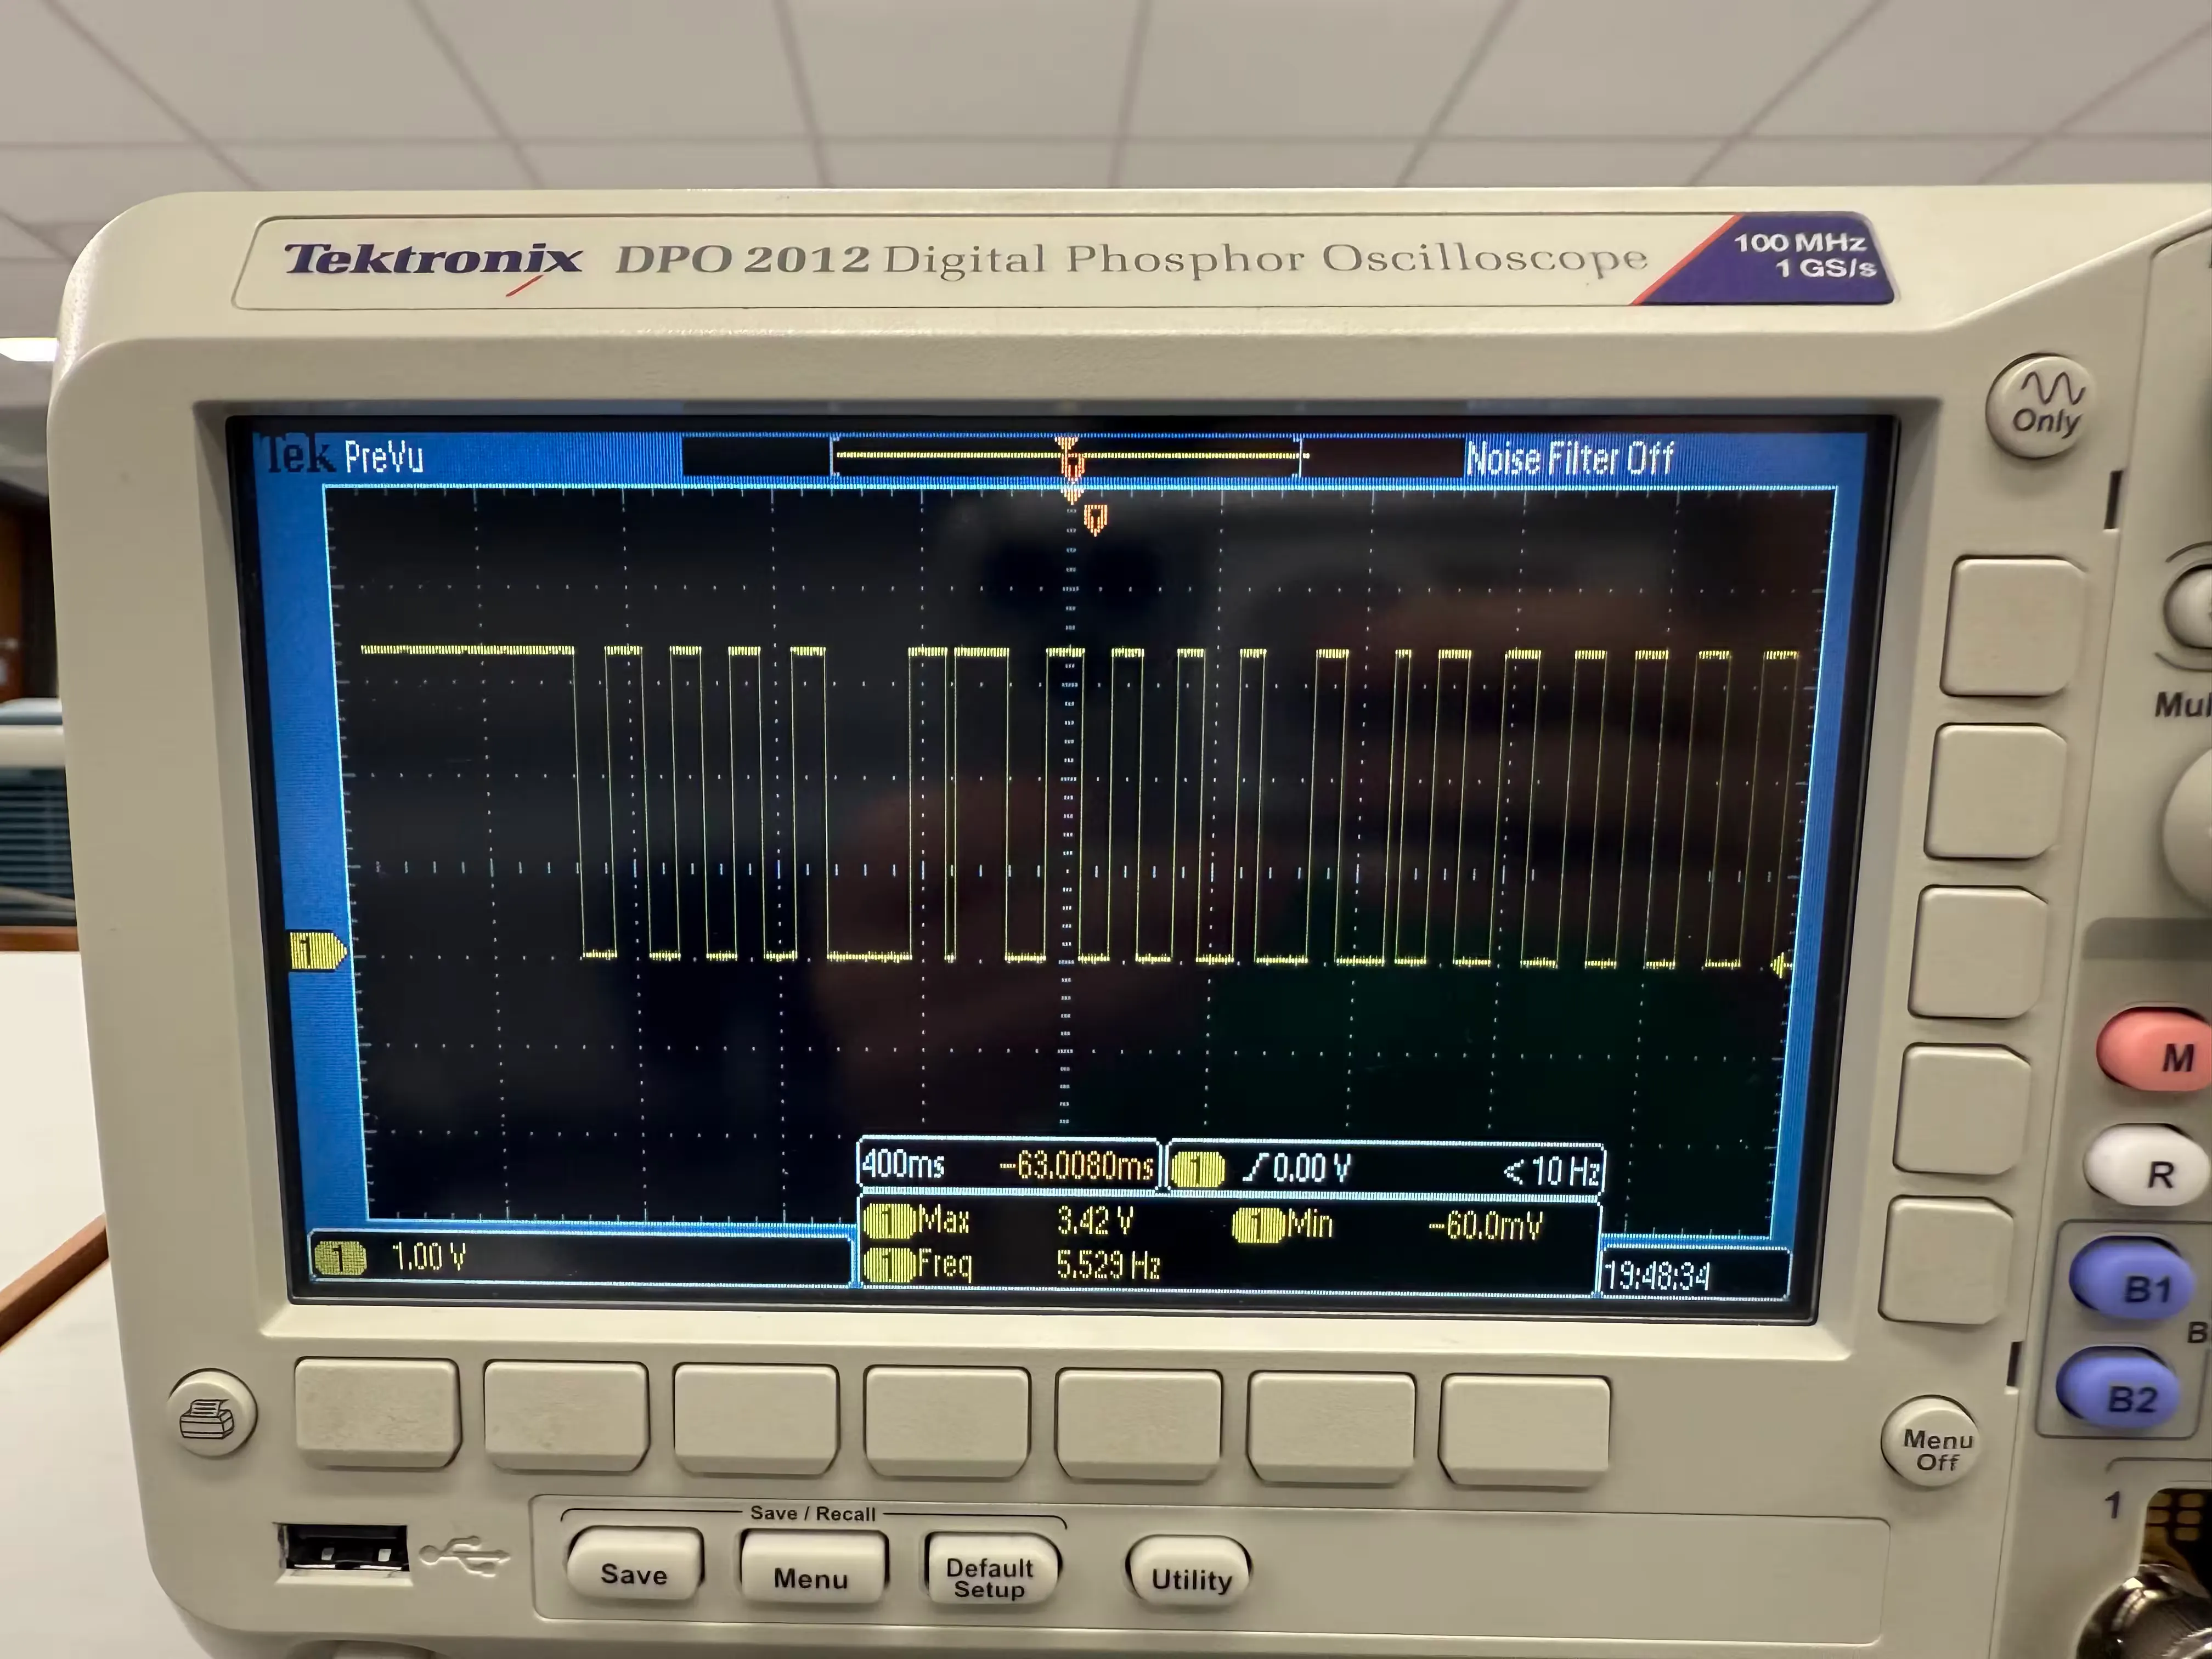Viewport: 2212px width, 1659px height.
Task: Click the Freq 5.529 Hz measurement
Action: (1012, 1265)
